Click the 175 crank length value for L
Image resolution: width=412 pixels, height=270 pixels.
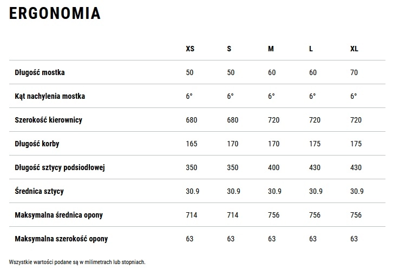tap(315, 144)
